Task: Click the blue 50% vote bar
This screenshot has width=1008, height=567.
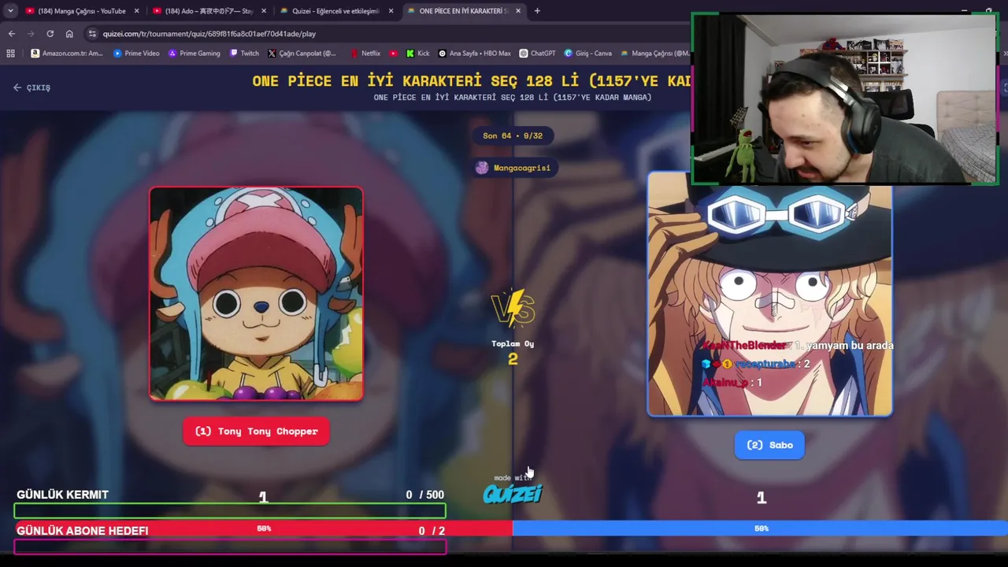Action: coord(760,528)
